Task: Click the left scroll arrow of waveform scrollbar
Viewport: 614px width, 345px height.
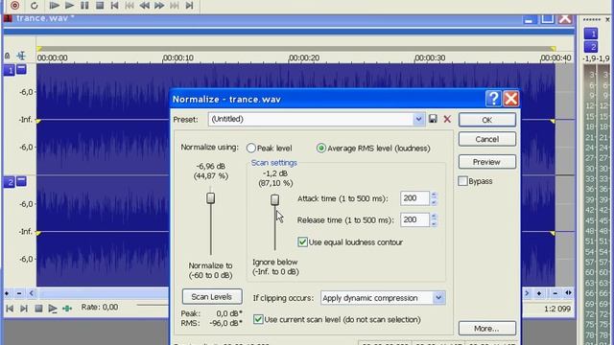Action: pos(32,293)
